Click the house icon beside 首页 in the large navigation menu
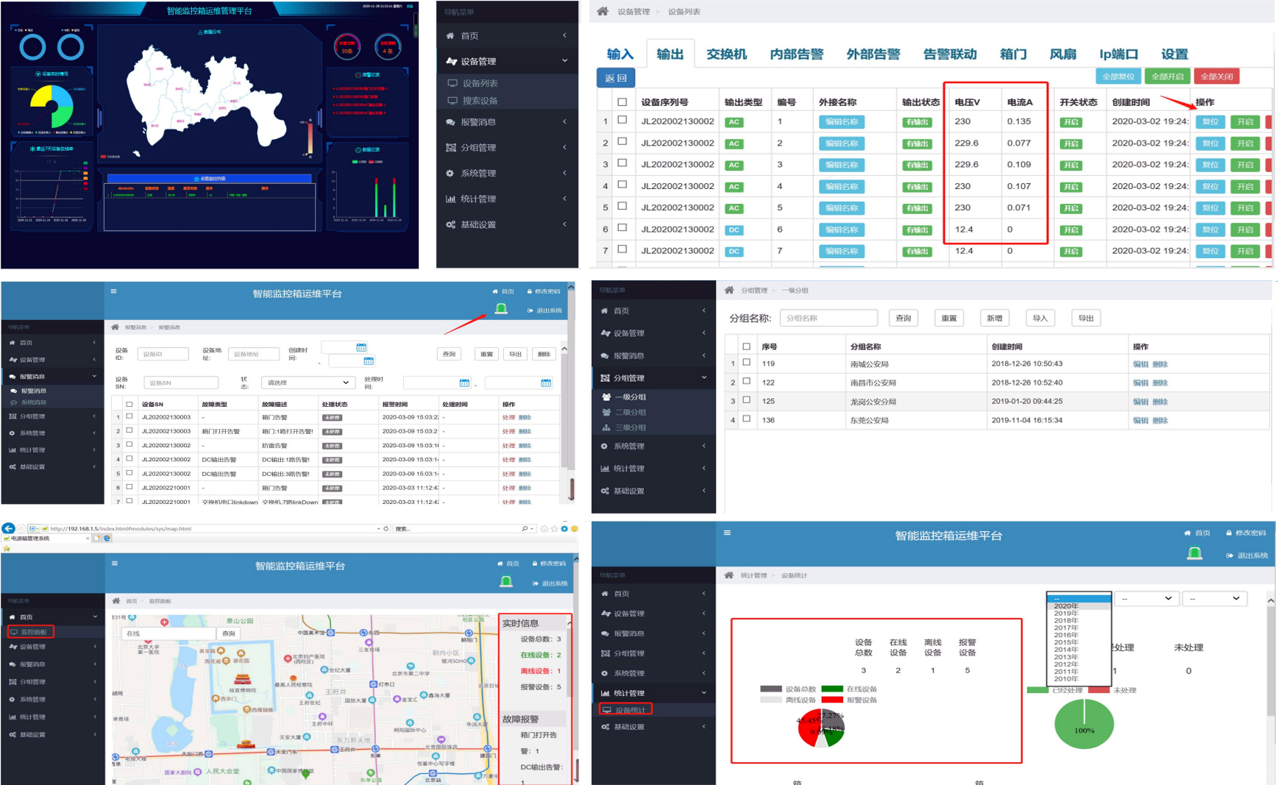 (x=450, y=35)
